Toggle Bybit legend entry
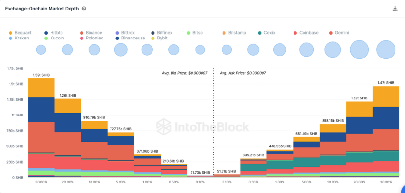The height and width of the screenshot is (193, 405). 160,38
